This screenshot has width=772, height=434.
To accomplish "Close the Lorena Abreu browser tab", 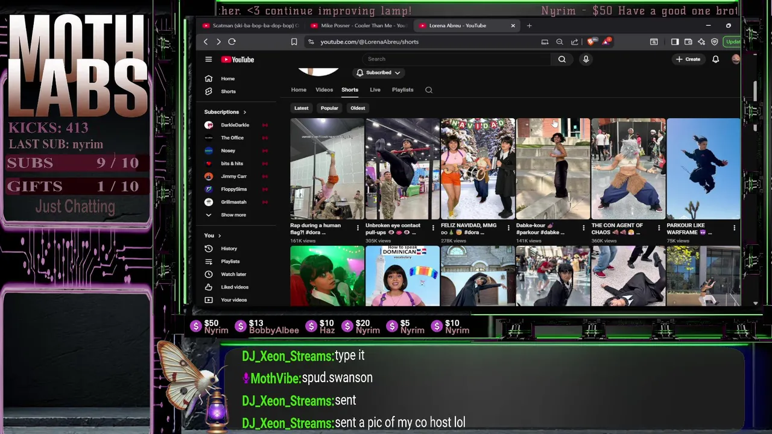I will coord(513,25).
